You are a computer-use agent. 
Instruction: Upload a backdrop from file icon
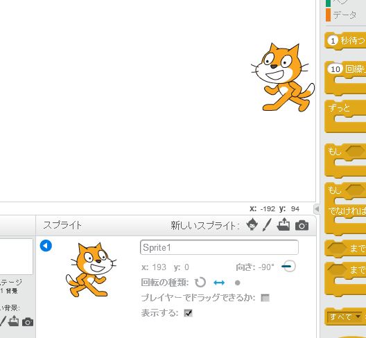point(13,321)
